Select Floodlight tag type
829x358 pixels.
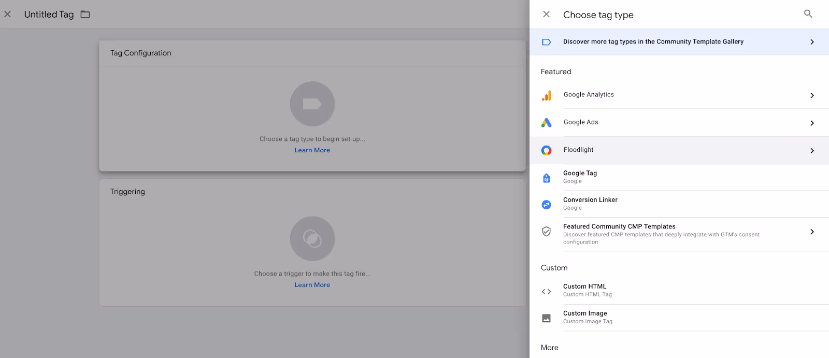click(x=679, y=150)
